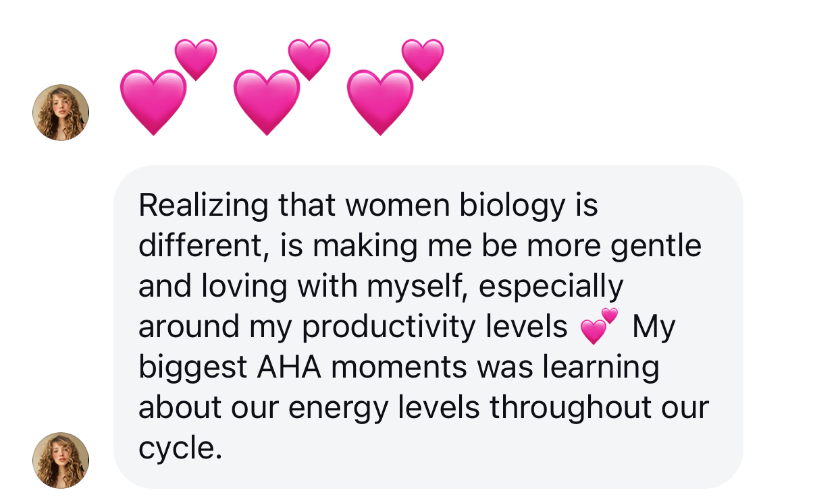Click the word "cycle." ending the message
This screenshot has height=503, width=813.
[180, 448]
